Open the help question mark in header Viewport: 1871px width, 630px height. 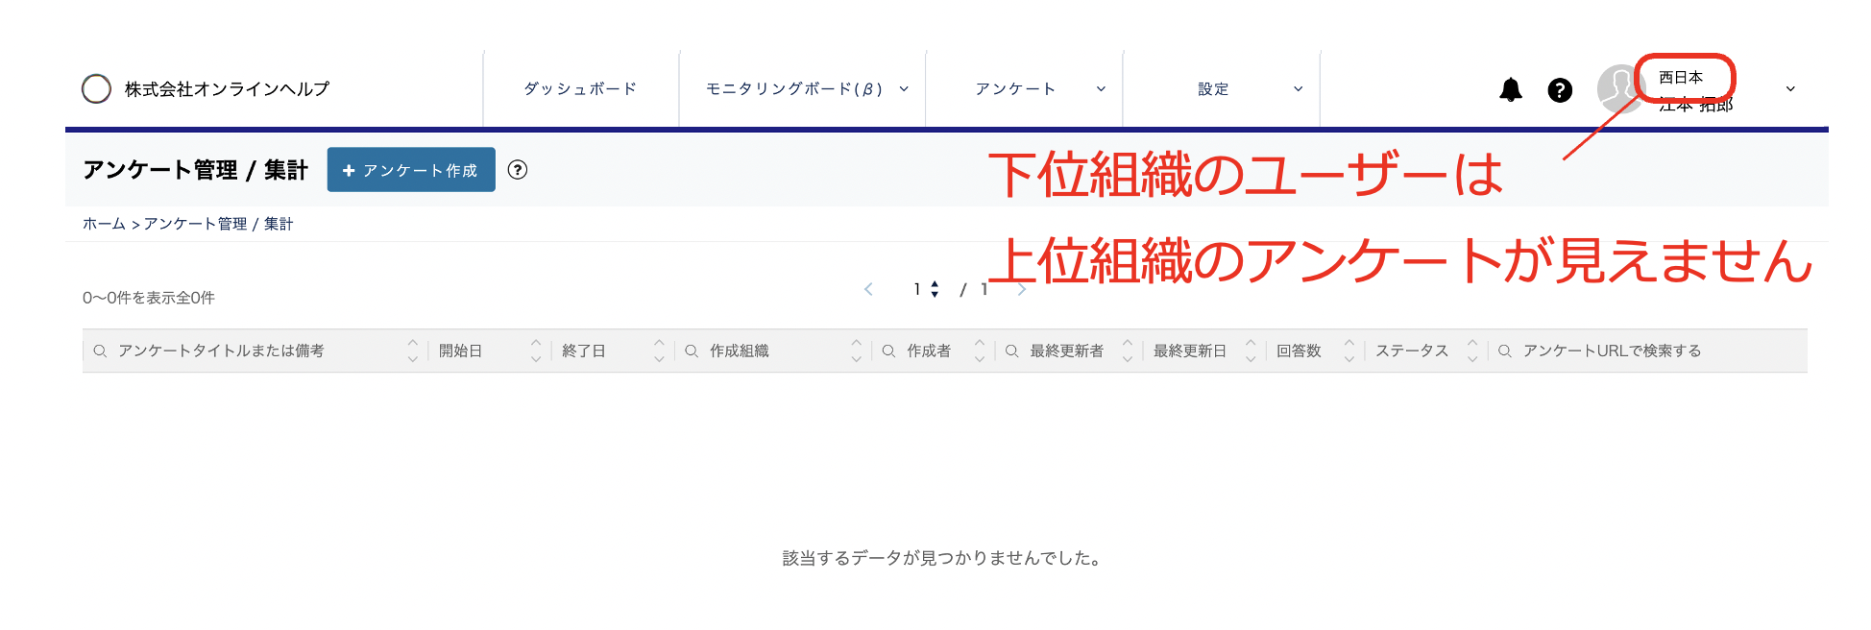(x=1560, y=89)
